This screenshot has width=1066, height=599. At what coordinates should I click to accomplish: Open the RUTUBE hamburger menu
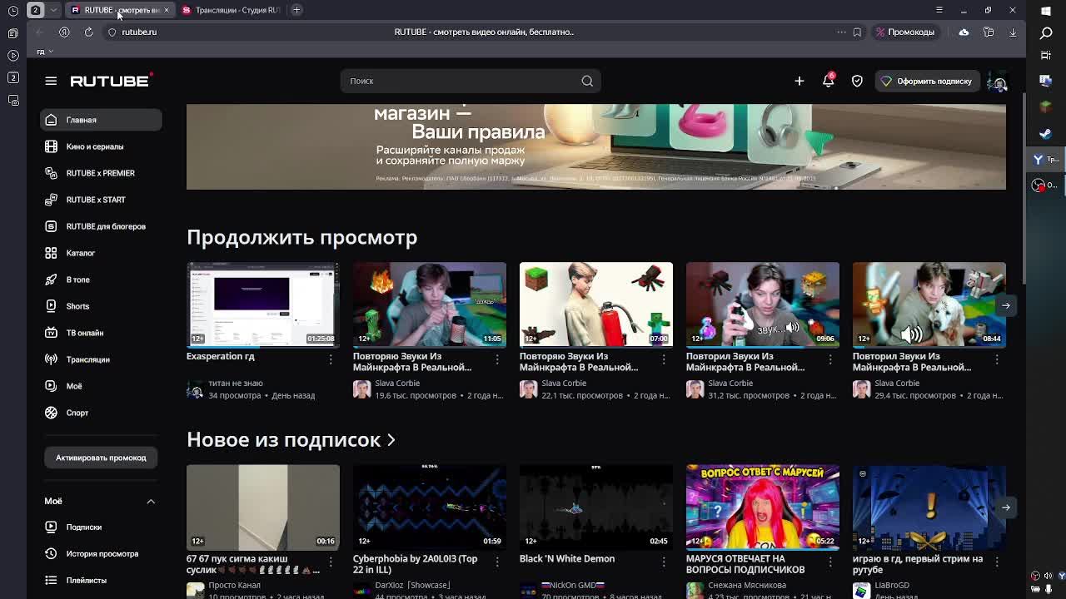51,81
